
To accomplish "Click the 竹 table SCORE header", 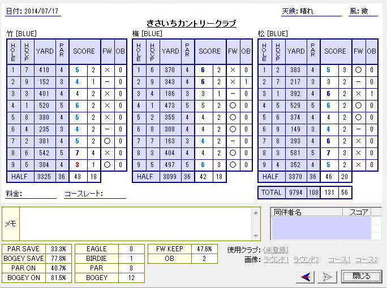I will [84, 51].
